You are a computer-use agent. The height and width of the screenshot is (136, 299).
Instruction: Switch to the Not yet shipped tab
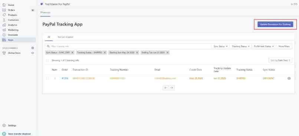coord(65,37)
